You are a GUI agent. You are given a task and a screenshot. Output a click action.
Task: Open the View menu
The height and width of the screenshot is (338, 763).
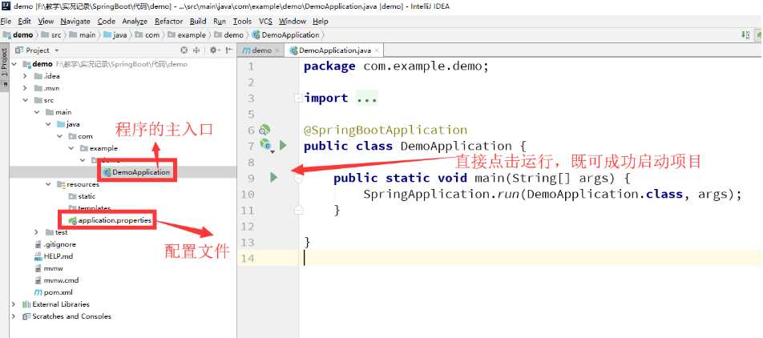click(x=46, y=22)
